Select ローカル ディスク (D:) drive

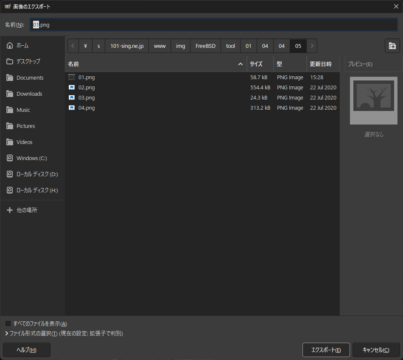pos(32,174)
